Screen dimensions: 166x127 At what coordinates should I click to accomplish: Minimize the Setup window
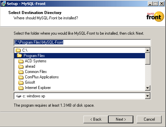click(150, 4)
